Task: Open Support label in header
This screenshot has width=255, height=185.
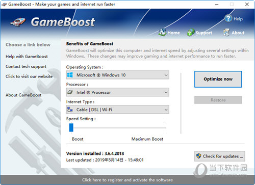Action: point(204,33)
